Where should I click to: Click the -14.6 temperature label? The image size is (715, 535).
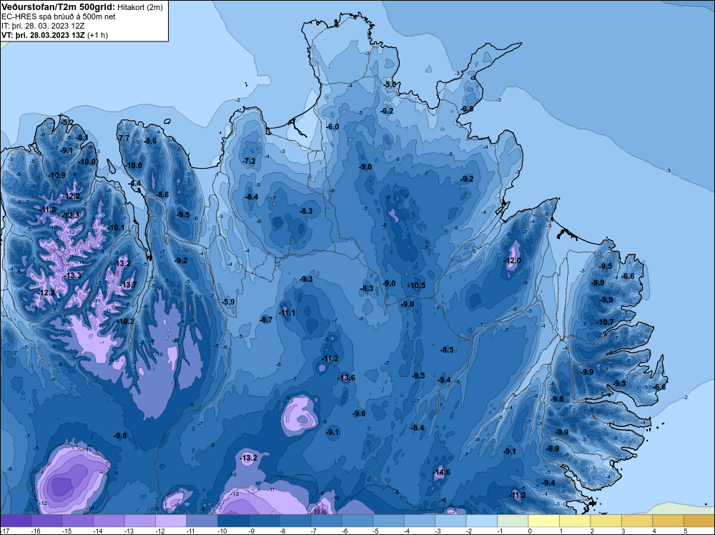[441, 472]
